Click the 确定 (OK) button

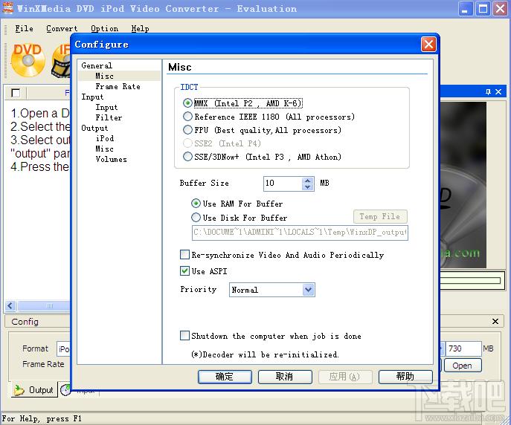pyautogui.click(x=225, y=377)
